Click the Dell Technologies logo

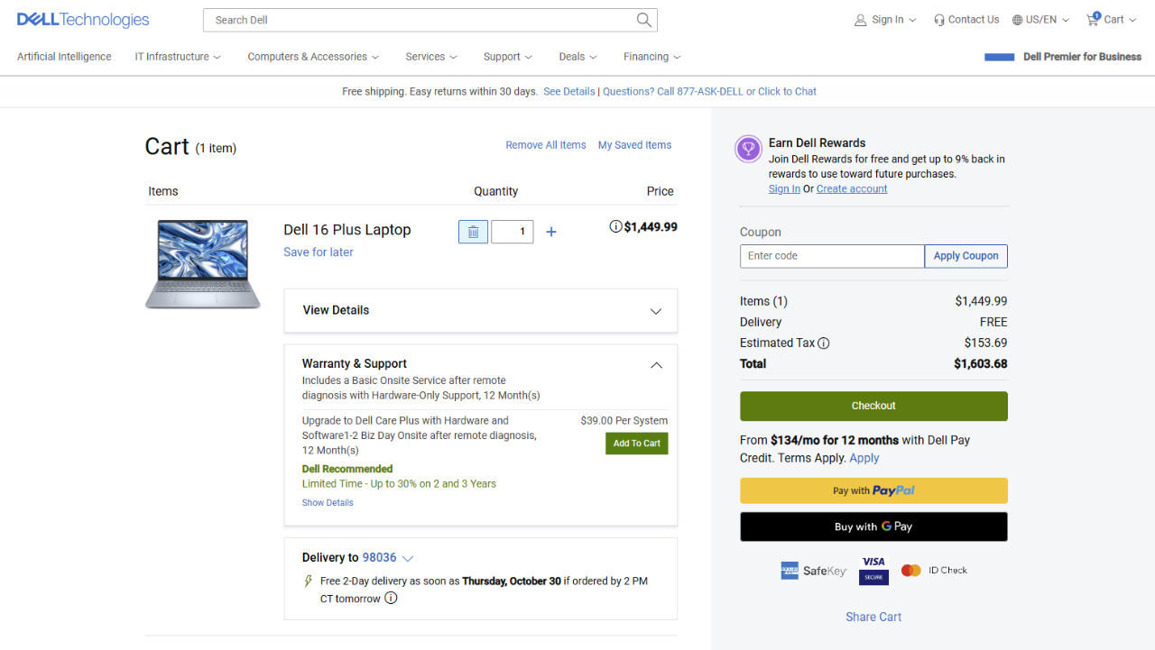coord(83,20)
